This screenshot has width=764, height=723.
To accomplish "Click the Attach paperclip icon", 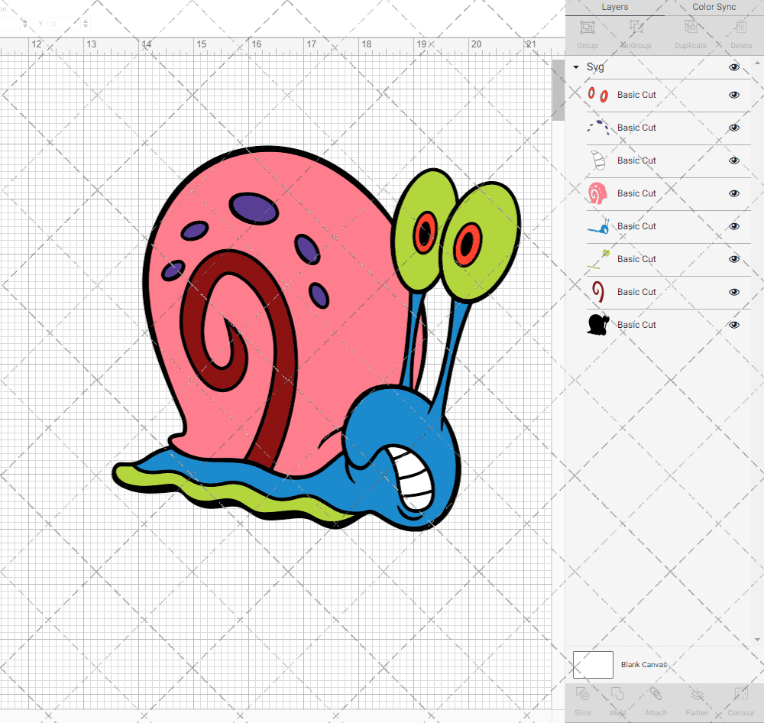I will pos(656,694).
